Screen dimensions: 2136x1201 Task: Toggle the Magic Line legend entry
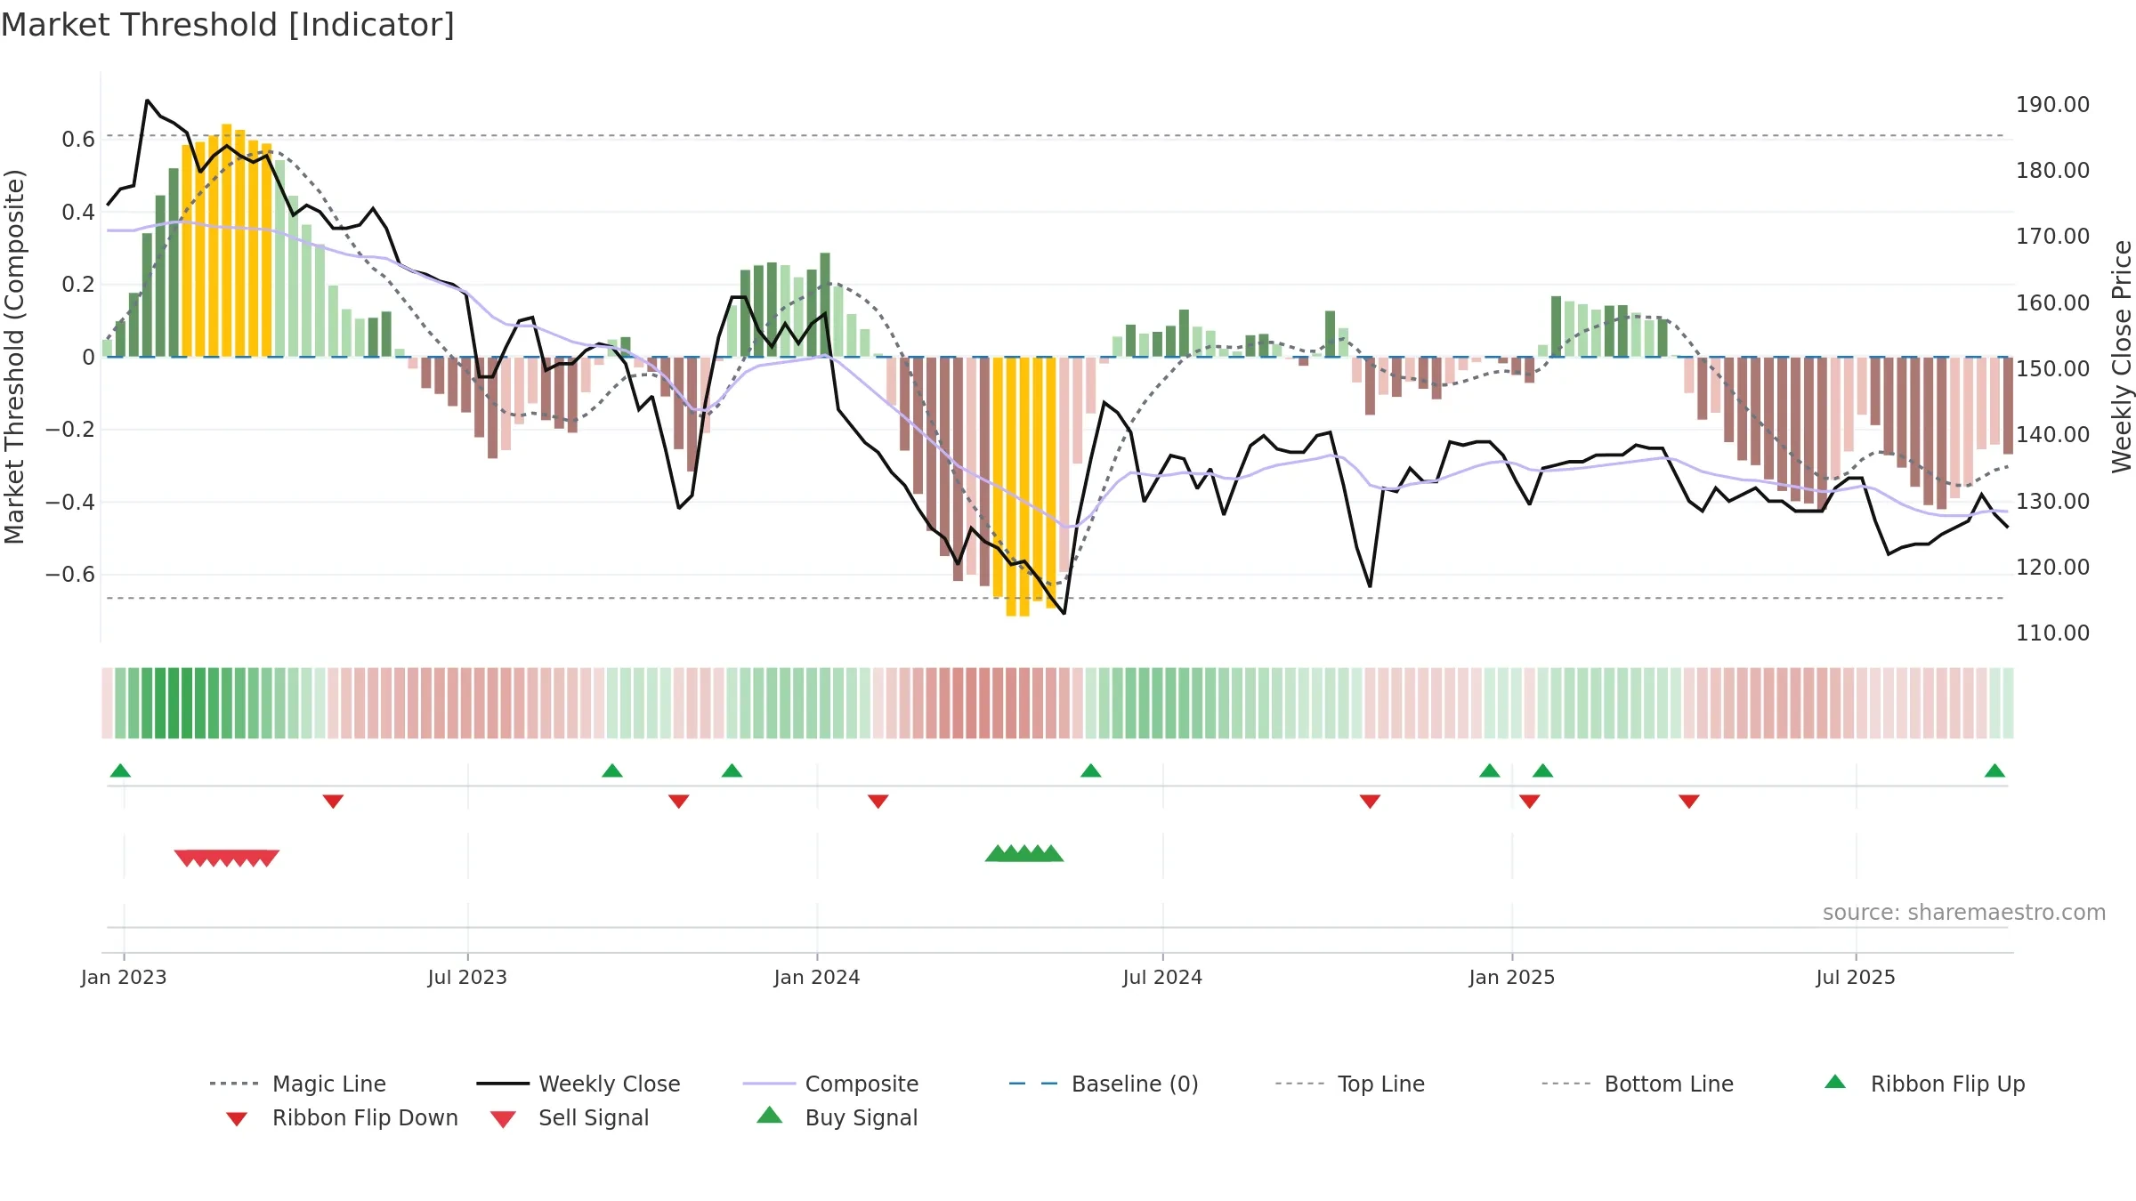[x=298, y=1084]
